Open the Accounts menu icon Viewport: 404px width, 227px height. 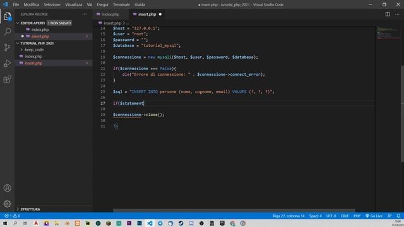point(7,188)
